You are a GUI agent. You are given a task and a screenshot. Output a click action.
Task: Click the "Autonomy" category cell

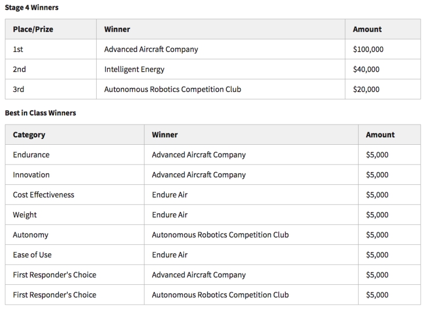pyautogui.click(x=30, y=235)
